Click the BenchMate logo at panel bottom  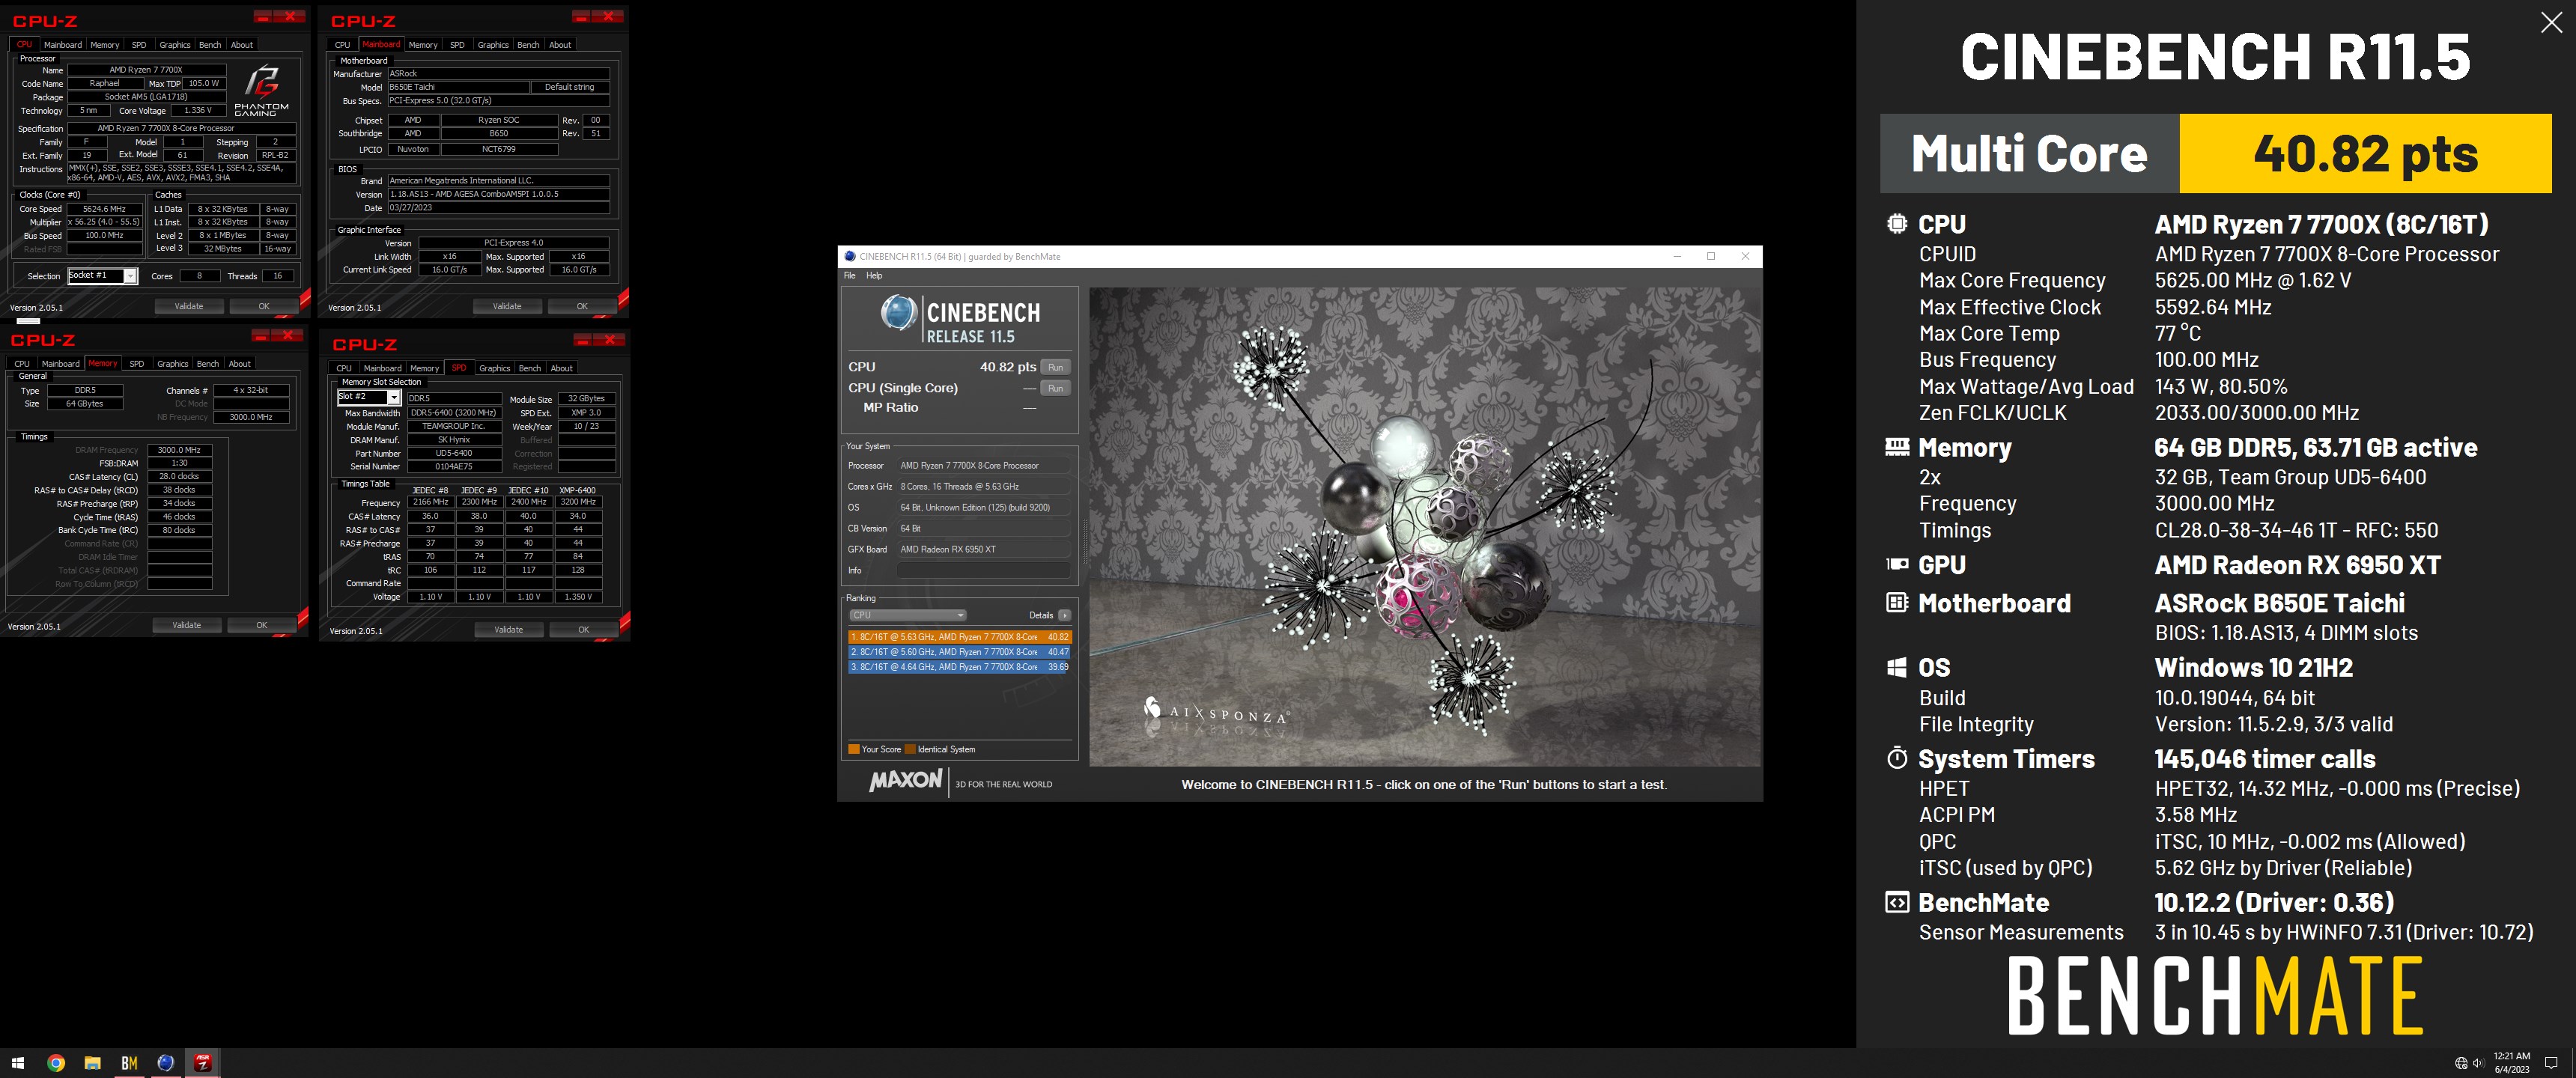pos(2215,995)
